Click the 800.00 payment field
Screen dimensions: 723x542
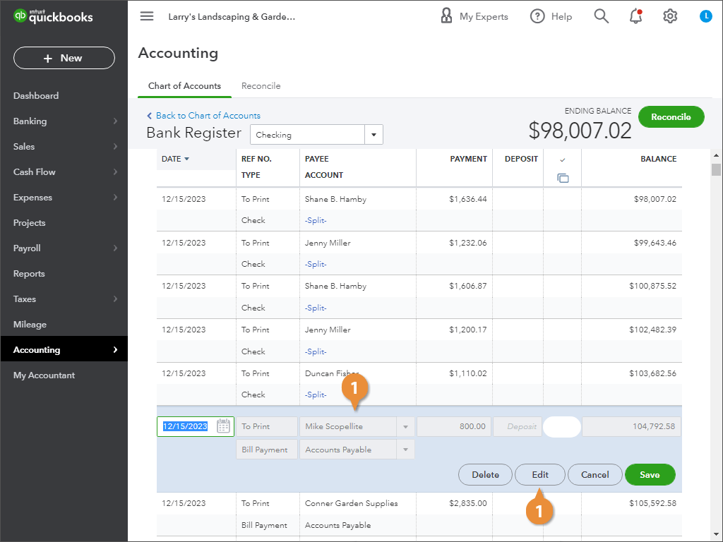454,427
